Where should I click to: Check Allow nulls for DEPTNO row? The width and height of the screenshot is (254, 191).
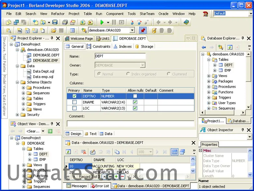[x=135, y=96]
